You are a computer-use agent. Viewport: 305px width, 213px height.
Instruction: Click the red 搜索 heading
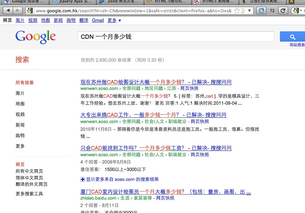(x=22, y=60)
